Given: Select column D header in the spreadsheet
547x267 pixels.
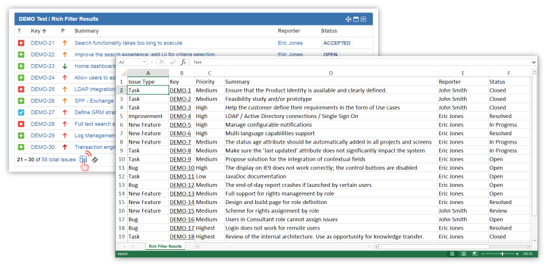Looking at the screenshot, I should (x=331, y=73).
